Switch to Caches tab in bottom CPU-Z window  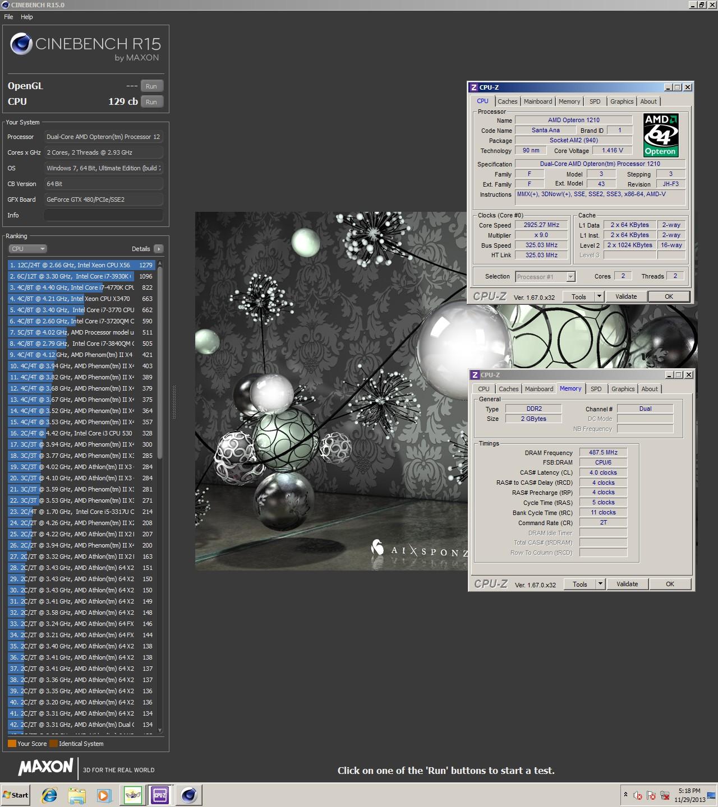(509, 389)
